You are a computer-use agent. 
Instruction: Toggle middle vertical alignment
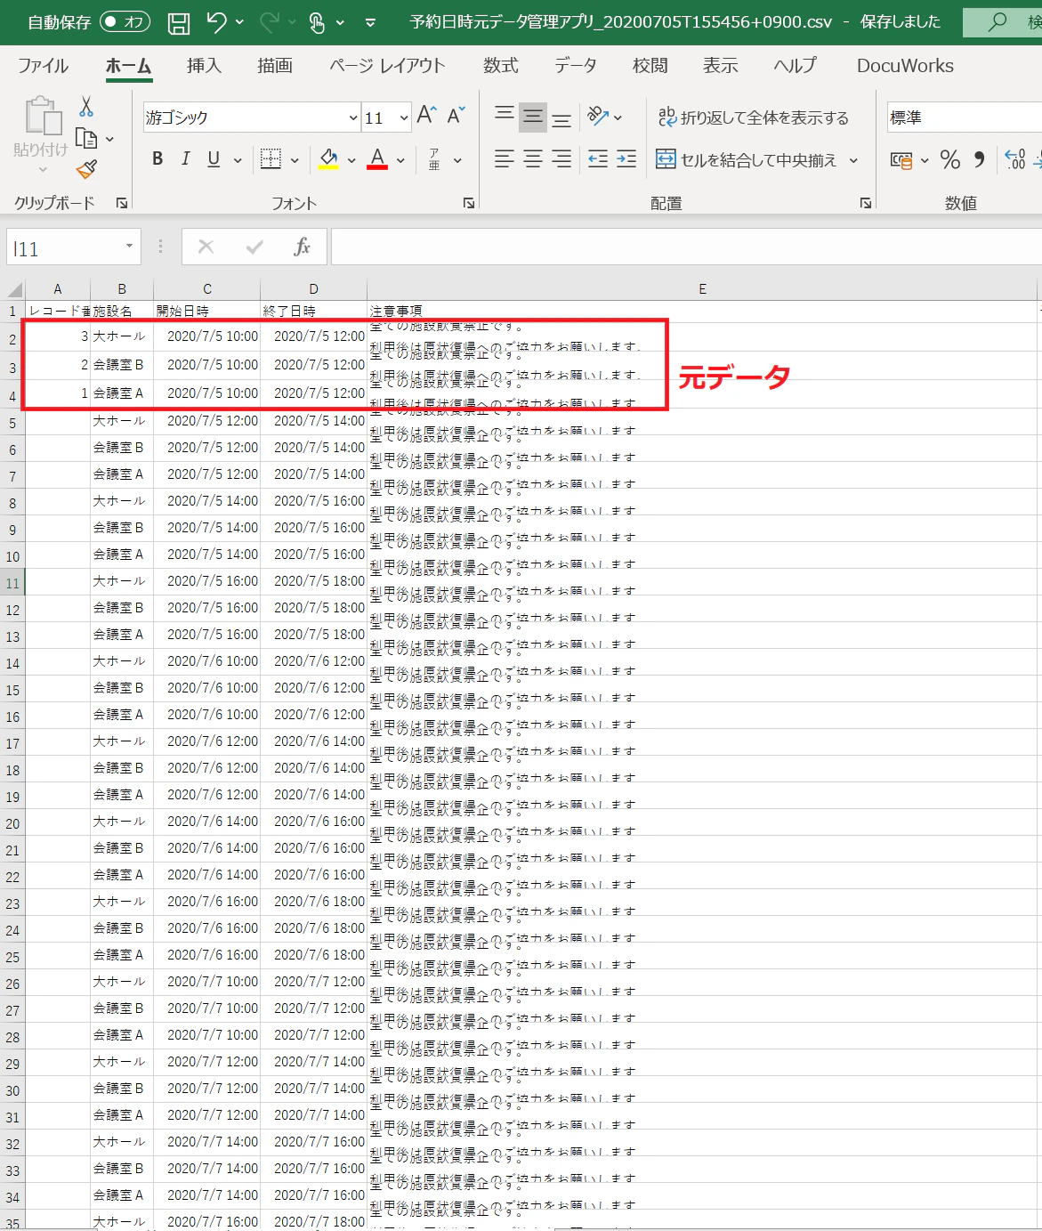pos(533,117)
